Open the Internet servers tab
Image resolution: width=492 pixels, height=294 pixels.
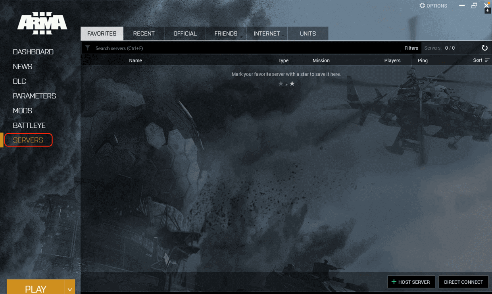tap(267, 34)
